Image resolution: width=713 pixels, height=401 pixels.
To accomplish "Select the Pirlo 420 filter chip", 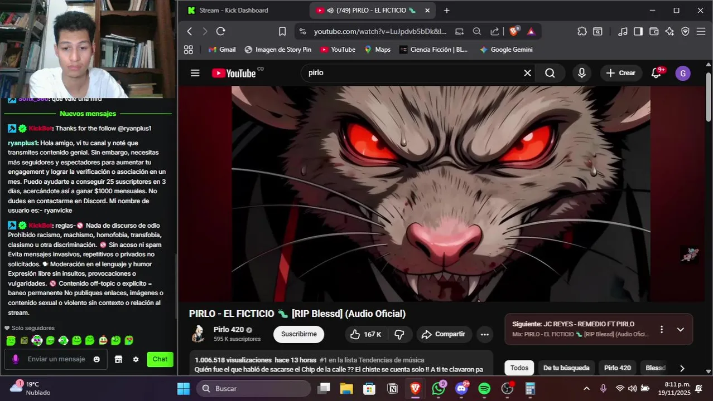I will 618,368.
